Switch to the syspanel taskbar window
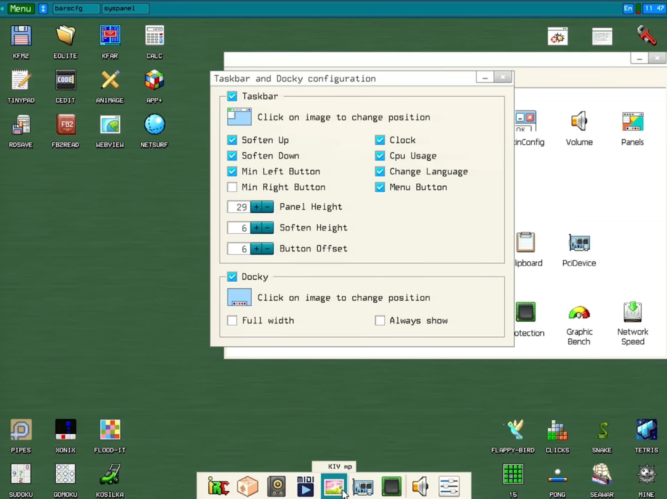667x499 pixels. 125,8
